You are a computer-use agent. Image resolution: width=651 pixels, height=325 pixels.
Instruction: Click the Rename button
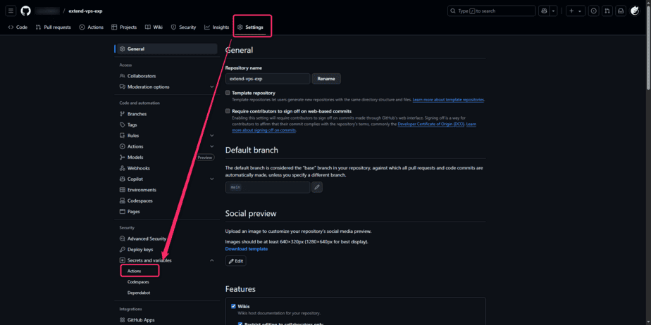pos(326,79)
